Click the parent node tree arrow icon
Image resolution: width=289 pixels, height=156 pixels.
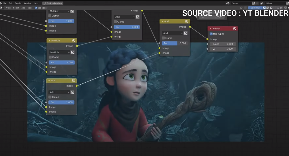click(245, 8)
